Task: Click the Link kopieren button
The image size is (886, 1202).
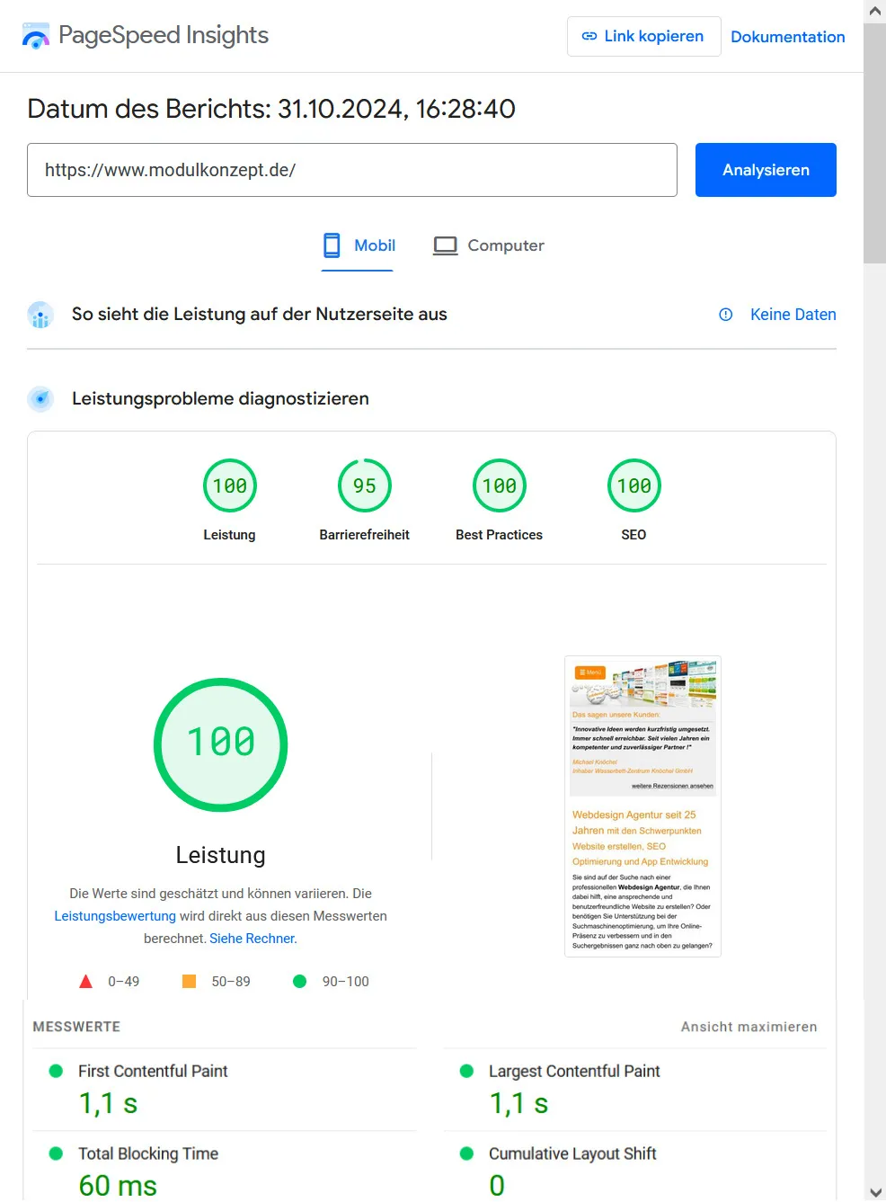Action: tap(643, 37)
